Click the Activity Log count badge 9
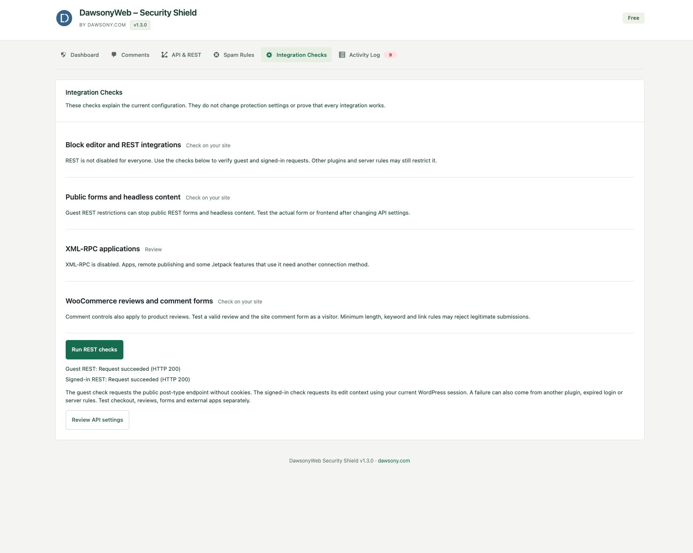693x553 pixels. point(390,55)
